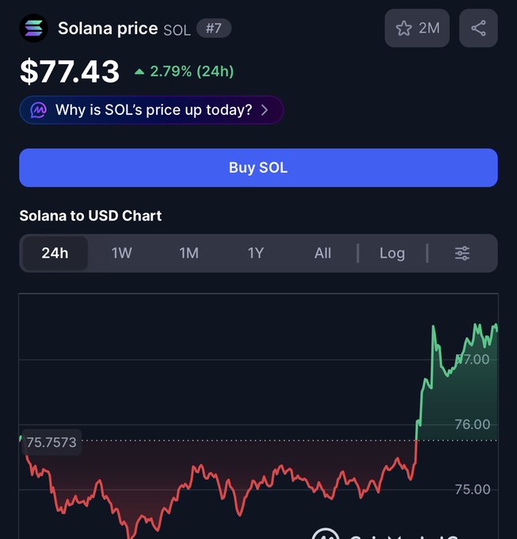Screen dimensions: 517x539
Task: Click the green up-arrow triangle beside 2.79%
Action: coord(139,71)
